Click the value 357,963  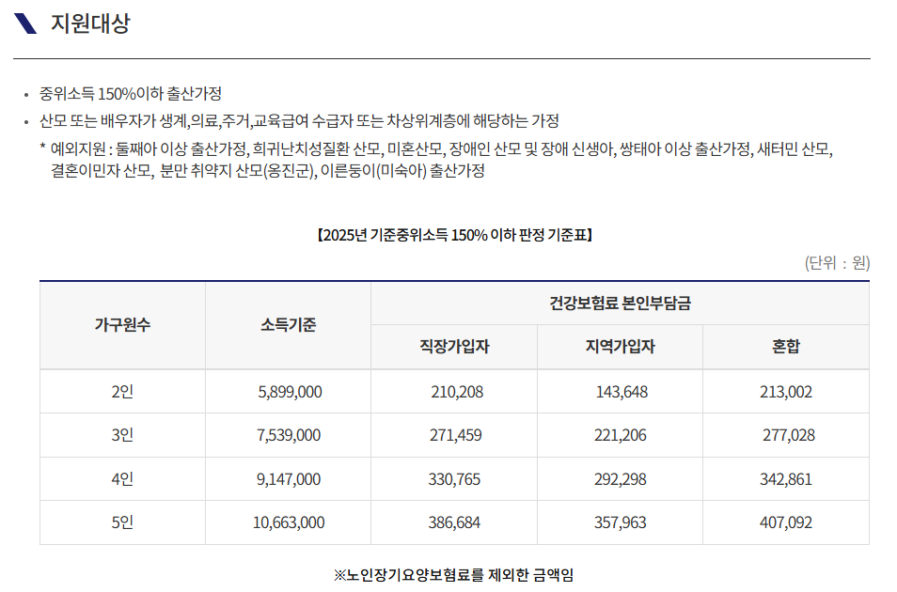point(621,522)
